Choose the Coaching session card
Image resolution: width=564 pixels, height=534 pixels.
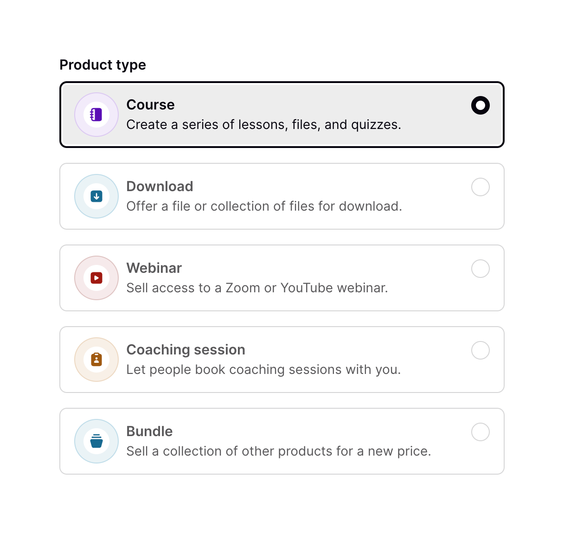tap(282, 360)
